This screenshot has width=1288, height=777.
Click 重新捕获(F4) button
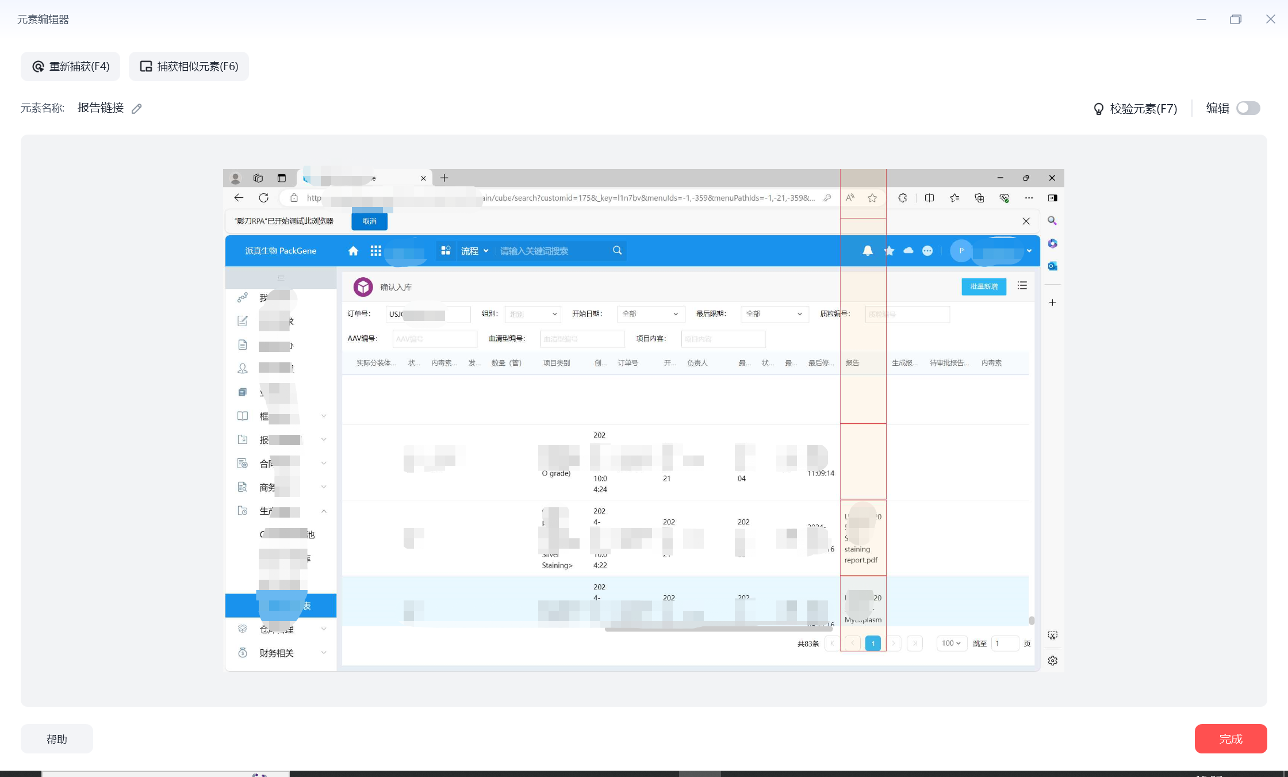click(71, 67)
